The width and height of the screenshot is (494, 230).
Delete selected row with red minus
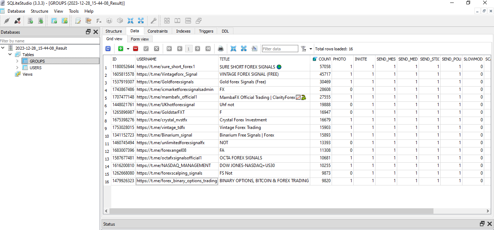[x=136, y=49]
